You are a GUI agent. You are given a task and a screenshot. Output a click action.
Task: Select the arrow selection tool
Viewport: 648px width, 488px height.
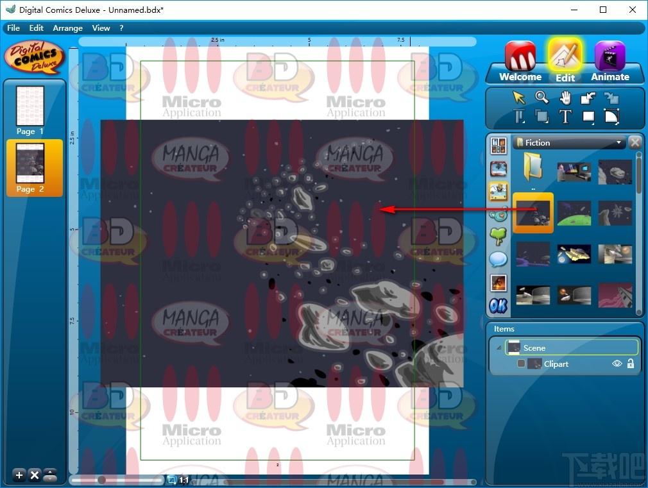point(518,97)
